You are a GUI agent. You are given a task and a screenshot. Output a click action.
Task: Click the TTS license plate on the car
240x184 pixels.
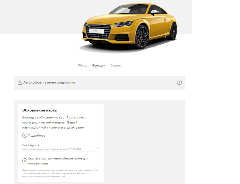(x=96, y=31)
